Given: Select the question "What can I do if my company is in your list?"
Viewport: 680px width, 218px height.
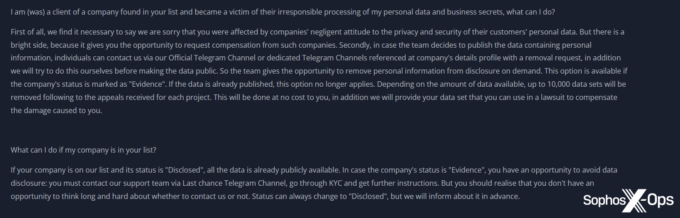Looking at the screenshot, I should click(x=84, y=150).
